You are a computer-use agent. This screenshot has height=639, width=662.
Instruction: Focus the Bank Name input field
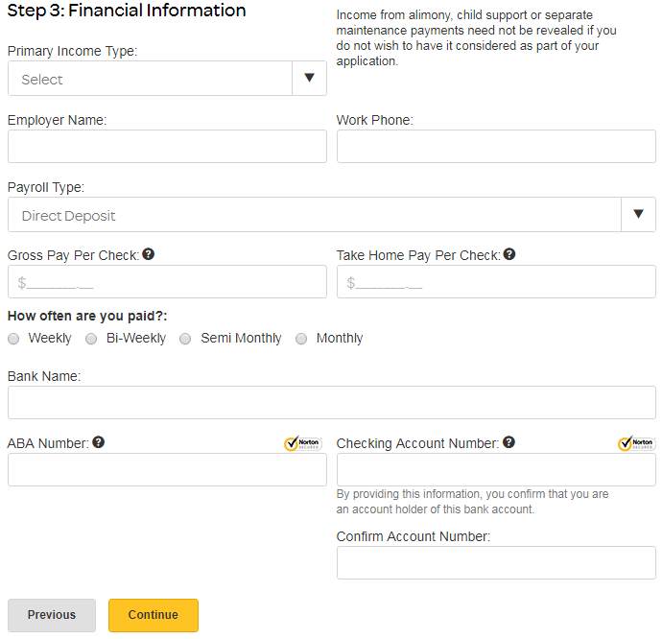(332, 402)
